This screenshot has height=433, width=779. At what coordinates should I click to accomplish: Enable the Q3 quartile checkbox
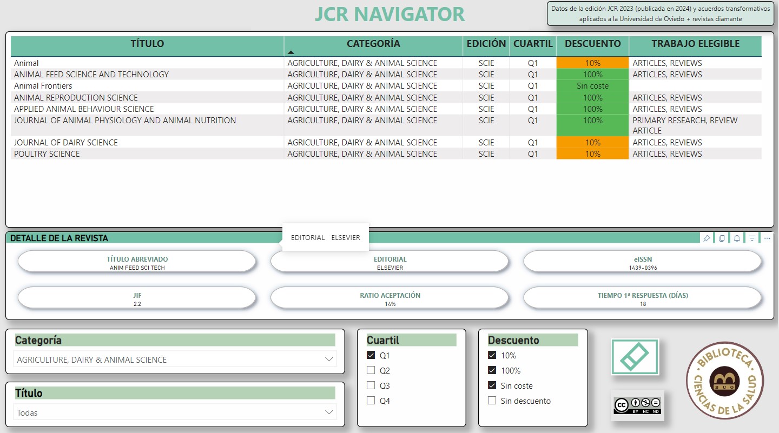[x=371, y=386]
